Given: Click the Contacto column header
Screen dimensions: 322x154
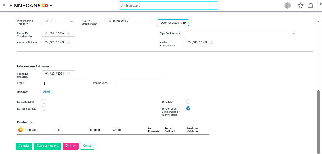Looking at the screenshot, I should click(31, 130).
